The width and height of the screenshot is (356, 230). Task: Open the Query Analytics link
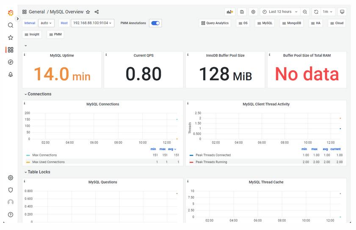pyautogui.click(x=215, y=23)
